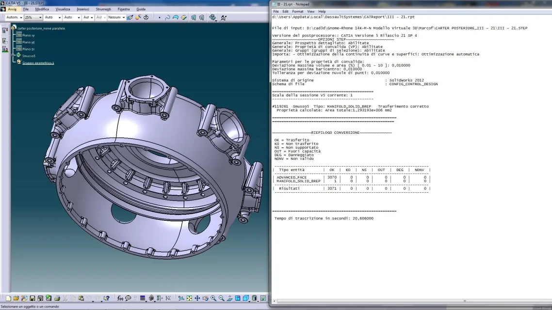Image resolution: width=552 pixels, height=310 pixels.
Task: Click the blue surface creation icon
Action: click(175, 17)
